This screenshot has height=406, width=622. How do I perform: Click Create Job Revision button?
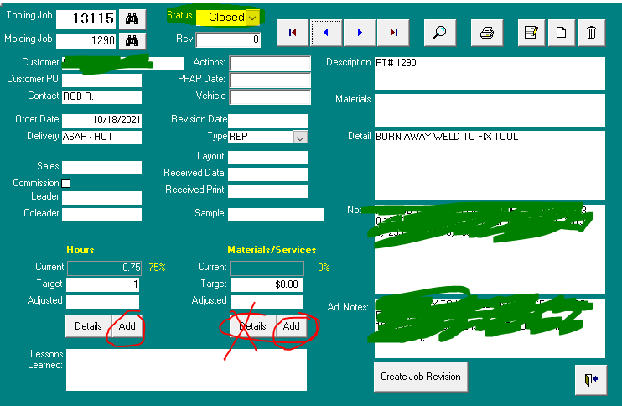(x=420, y=377)
